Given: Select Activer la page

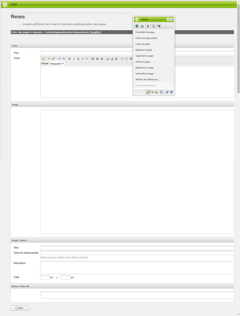Looking at the screenshot, I should pos(154,62).
